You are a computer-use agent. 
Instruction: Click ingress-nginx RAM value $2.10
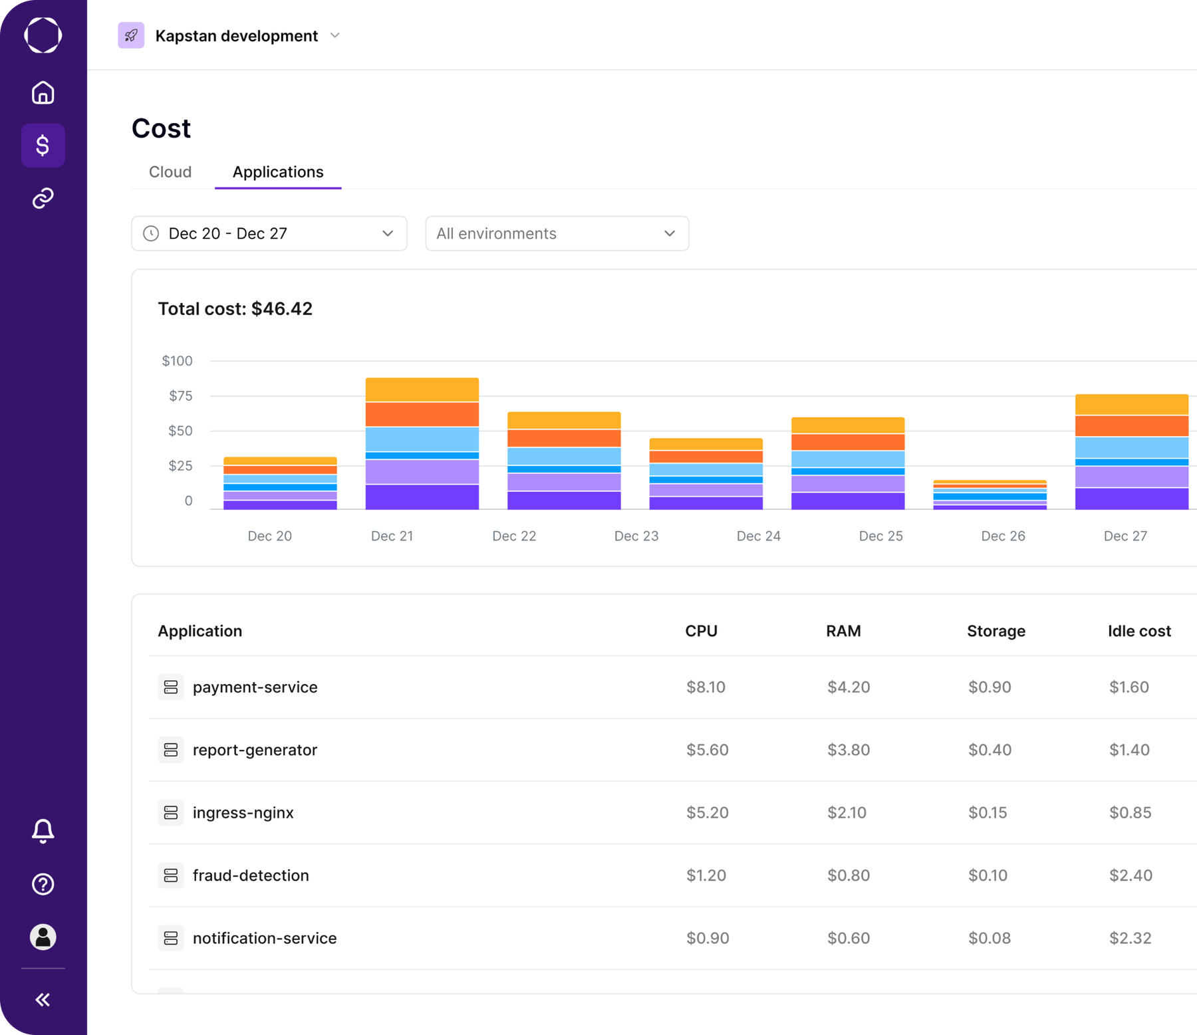click(847, 812)
